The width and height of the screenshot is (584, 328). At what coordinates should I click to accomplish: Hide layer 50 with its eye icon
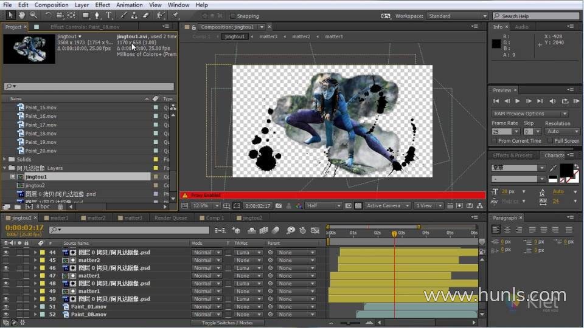click(5, 299)
